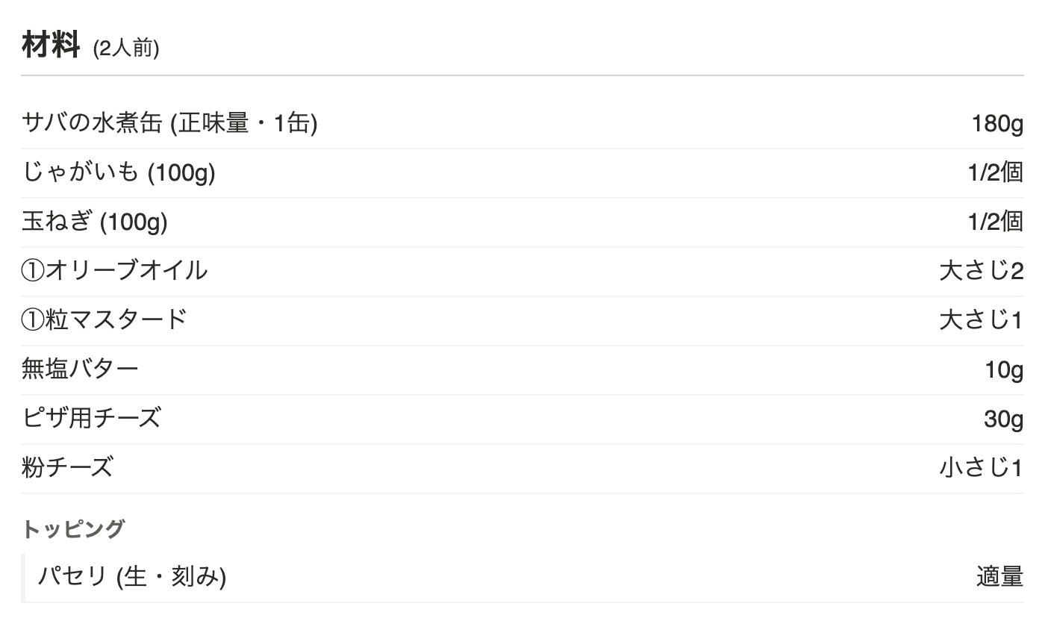
Task: Click the 材料 heading
Action: [x=51, y=46]
